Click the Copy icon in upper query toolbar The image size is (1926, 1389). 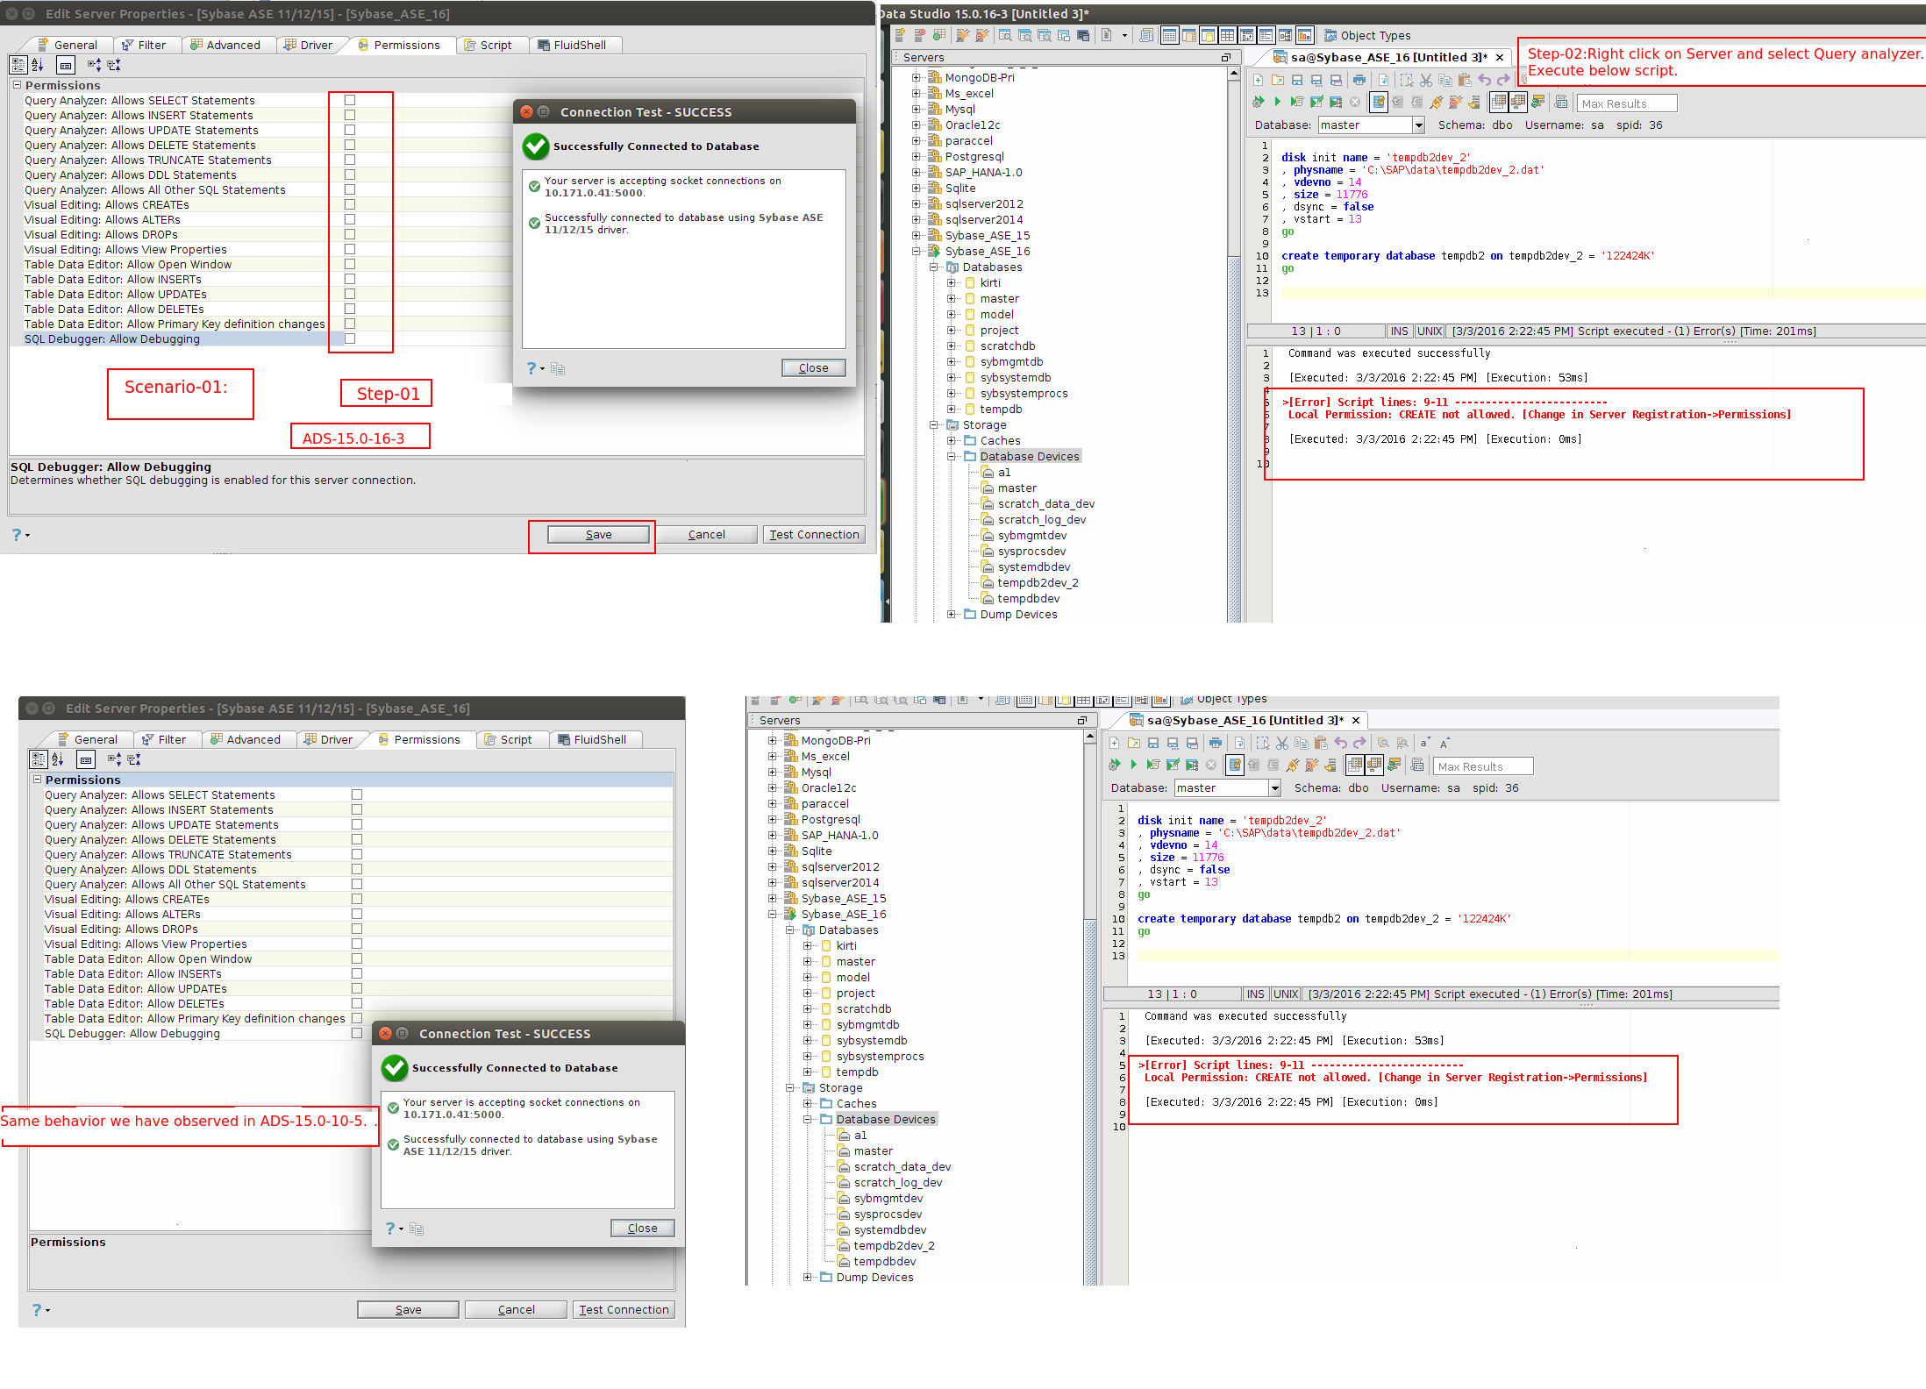pyautogui.click(x=1444, y=80)
